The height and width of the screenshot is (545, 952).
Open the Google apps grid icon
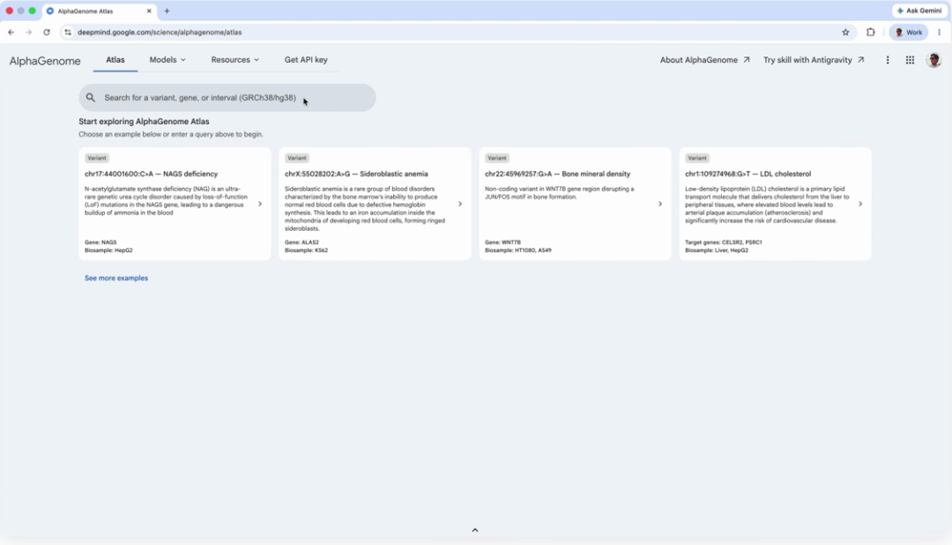coord(910,60)
